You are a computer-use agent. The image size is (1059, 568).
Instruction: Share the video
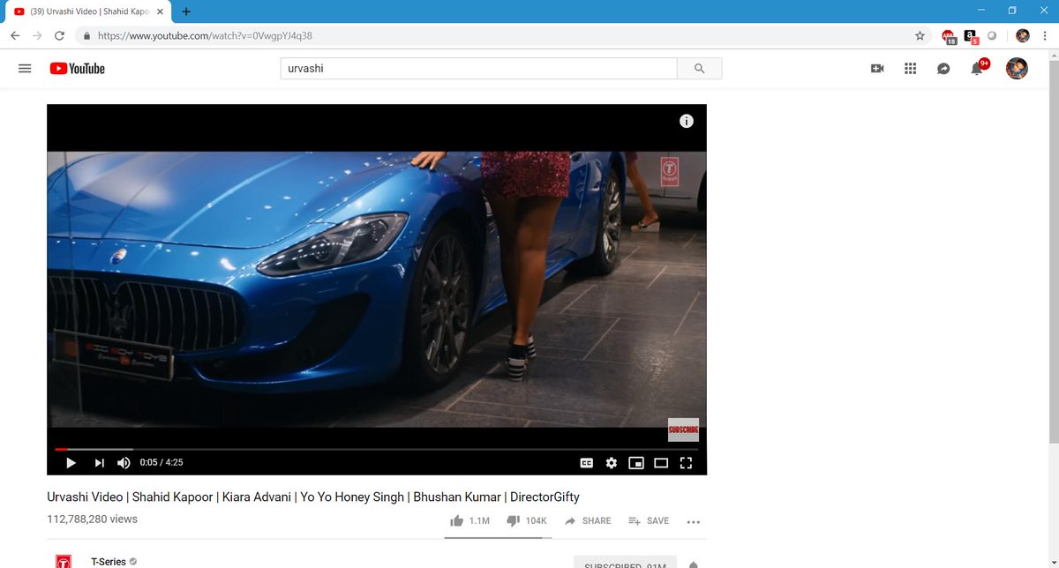(x=588, y=520)
